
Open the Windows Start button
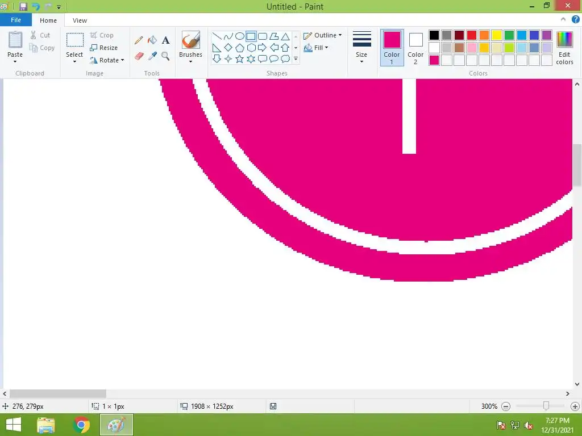[x=14, y=425]
